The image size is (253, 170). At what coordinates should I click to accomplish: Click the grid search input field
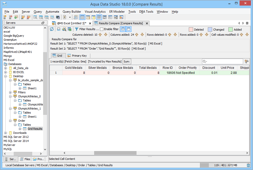tap(222, 61)
